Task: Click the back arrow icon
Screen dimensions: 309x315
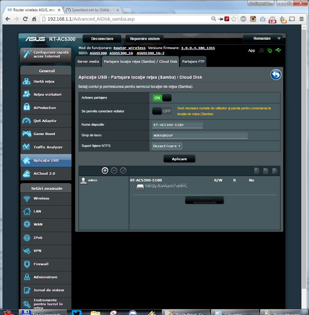Action: click(276, 75)
